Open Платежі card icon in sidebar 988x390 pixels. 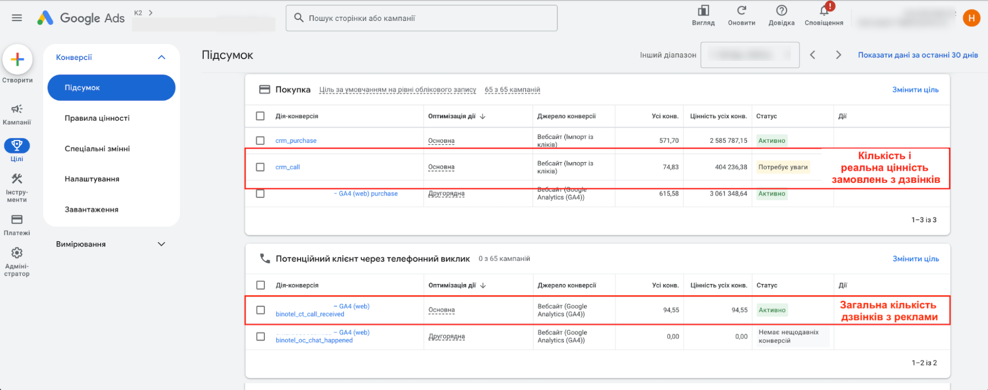[x=17, y=219]
